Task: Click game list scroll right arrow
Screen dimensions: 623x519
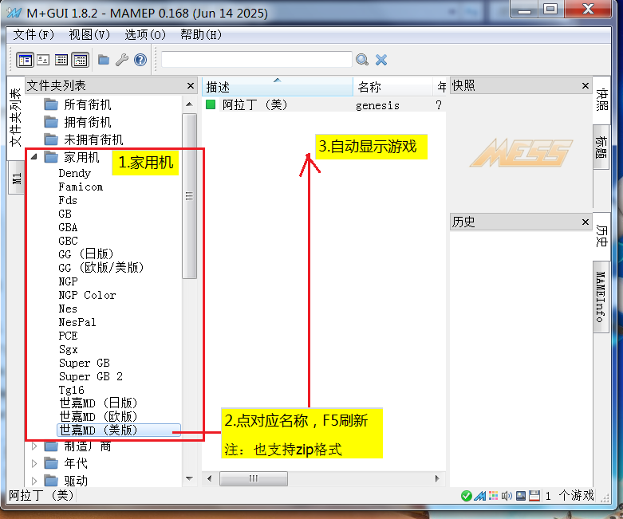Action: tap(437, 478)
